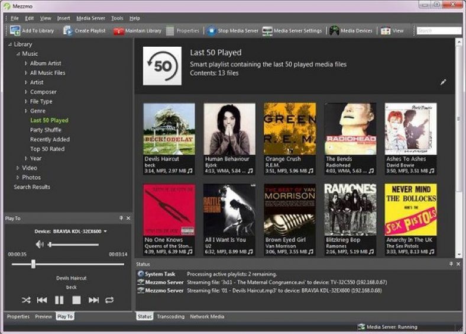Open Media Server Settings
Viewport: 466px width, 334px height.
click(x=267, y=31)
